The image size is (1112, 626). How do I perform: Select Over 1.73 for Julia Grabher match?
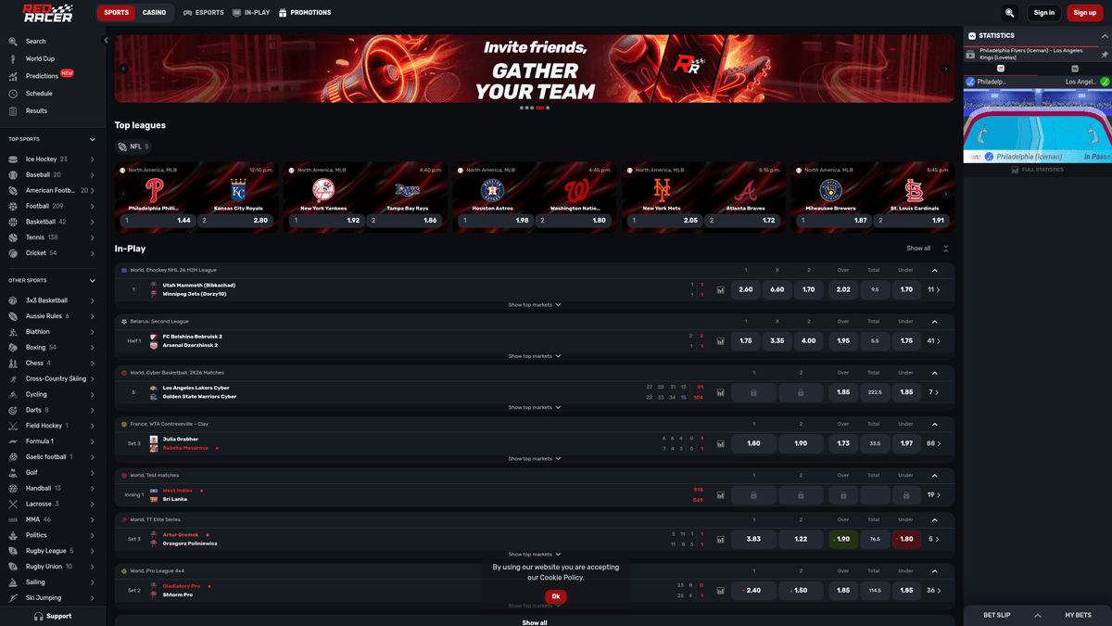(843, 443)
